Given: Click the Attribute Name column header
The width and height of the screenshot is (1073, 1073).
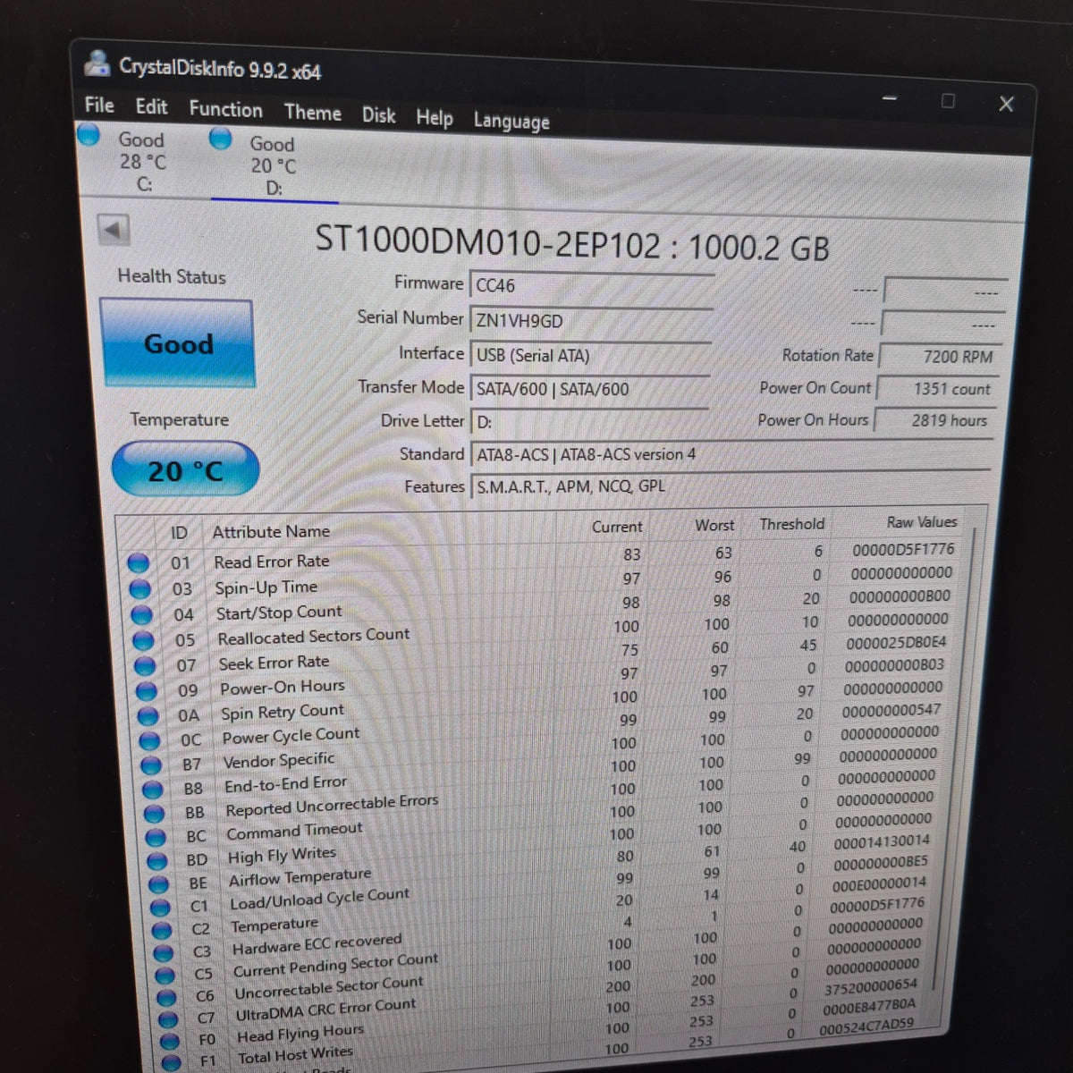Looking at the screenshot, I should [271, 532].
